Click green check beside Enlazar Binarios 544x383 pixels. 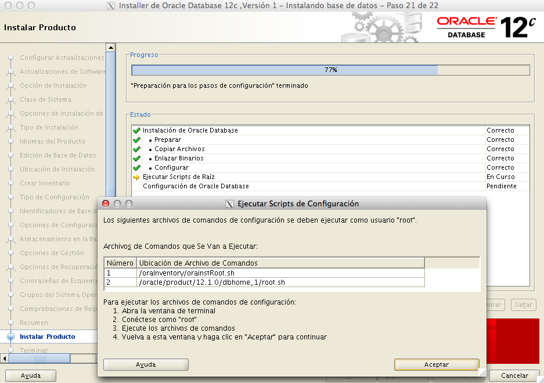(x=136, y=158)
